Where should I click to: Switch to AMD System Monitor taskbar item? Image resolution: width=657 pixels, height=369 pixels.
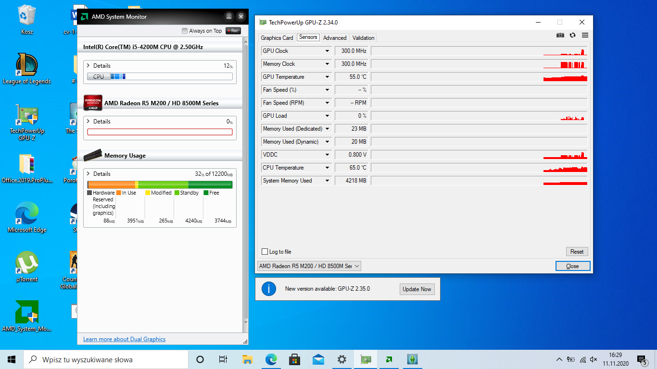pos(389,359)
